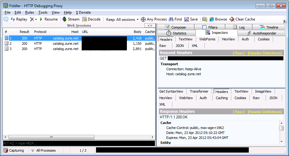Screen dimensions: 289x156
Task: Click the response headers scrollbar down arrow
Action: (x=282, y=142)
